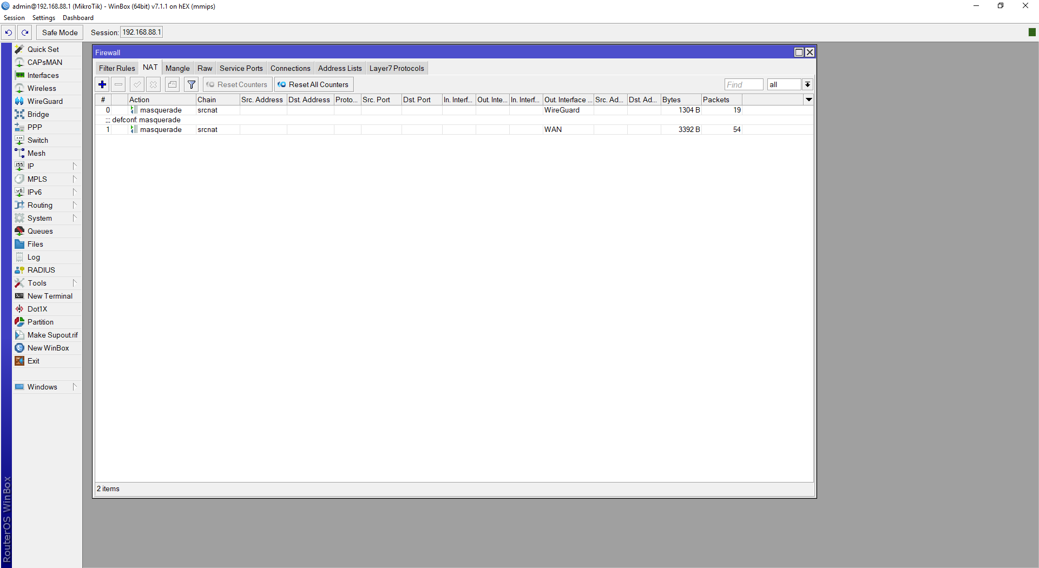Click the redo arrow icon
Image resolution: width=1039 pixels, height=568 pixels.
tap(25, 32)
